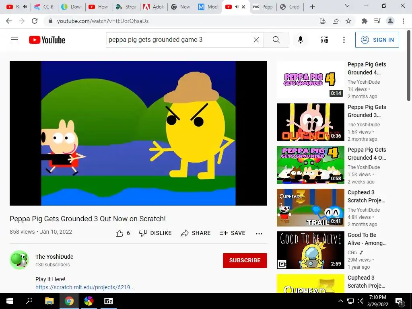Viewport: 412px width, 309px height.
Task: Bookmark this page with the star
Action: point(348,21)
